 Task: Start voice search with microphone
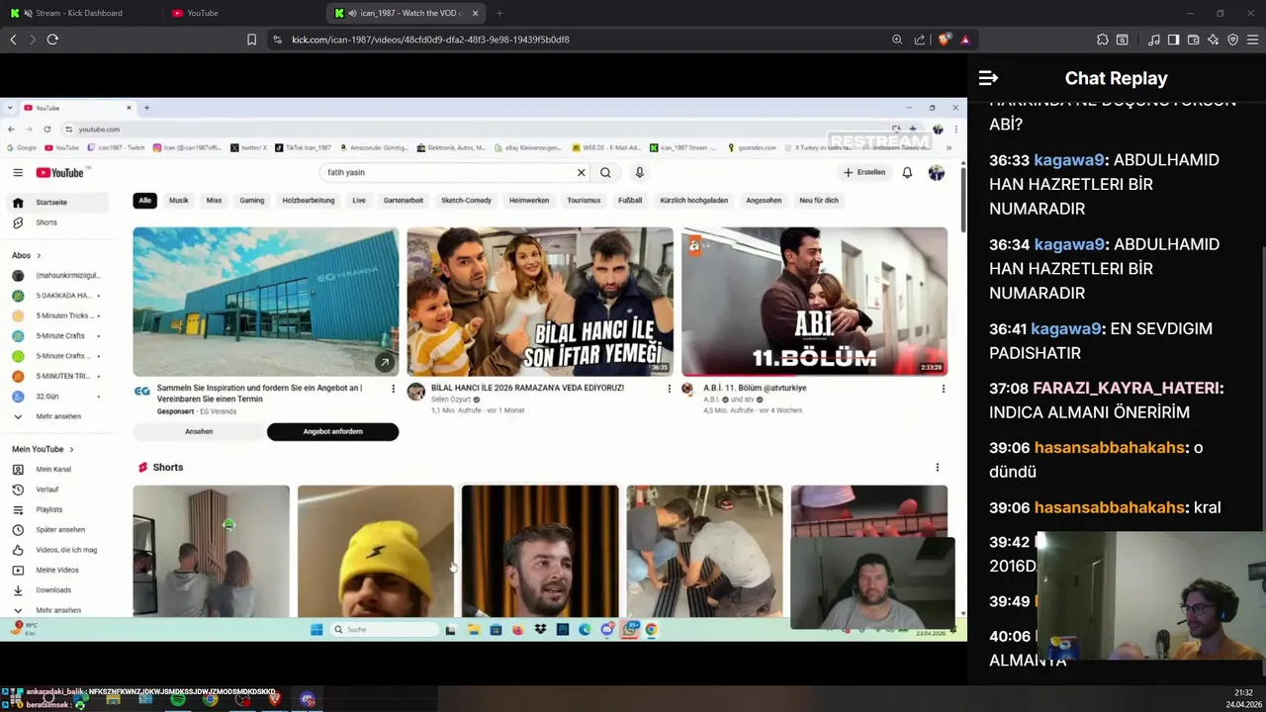pyautogui.click(x=639, y=172)
